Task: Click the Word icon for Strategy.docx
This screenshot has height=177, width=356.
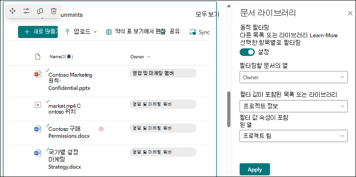Action: tap(38, 153)
